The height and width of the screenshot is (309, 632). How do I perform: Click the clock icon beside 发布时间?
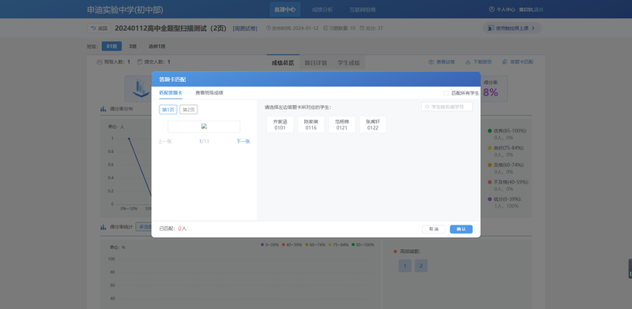pyautogui.click(x=269, y=28)
